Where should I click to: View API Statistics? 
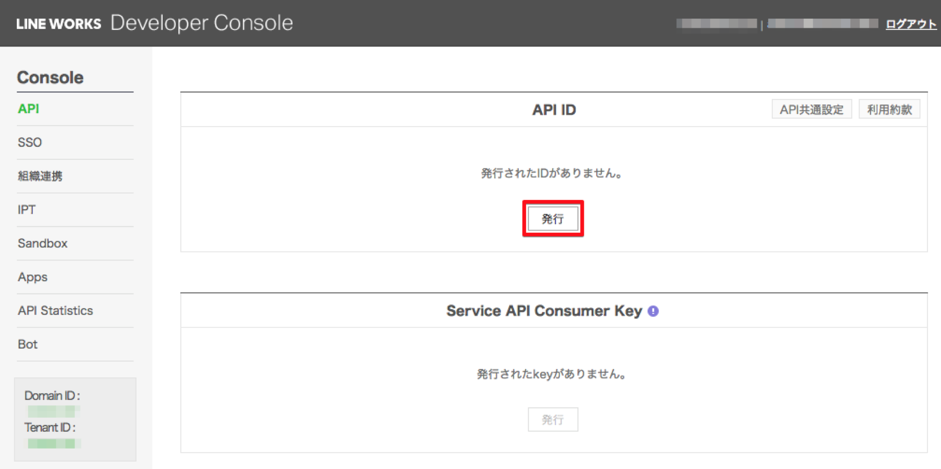tap(55, 311)
